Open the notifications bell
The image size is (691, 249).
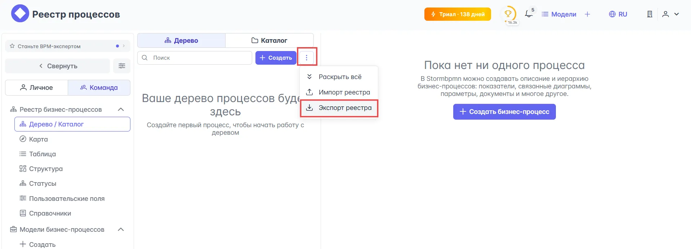coord(529,14)
